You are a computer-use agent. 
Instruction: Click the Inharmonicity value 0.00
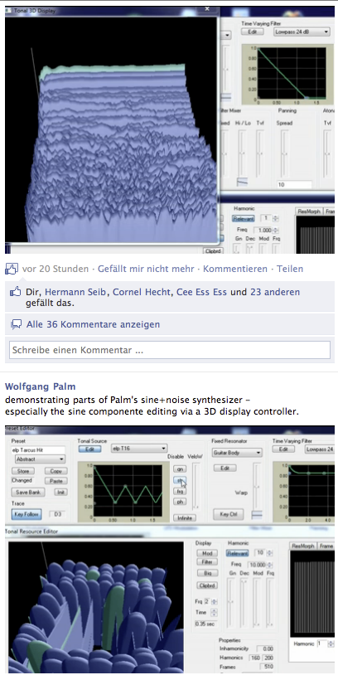point(265,648)
